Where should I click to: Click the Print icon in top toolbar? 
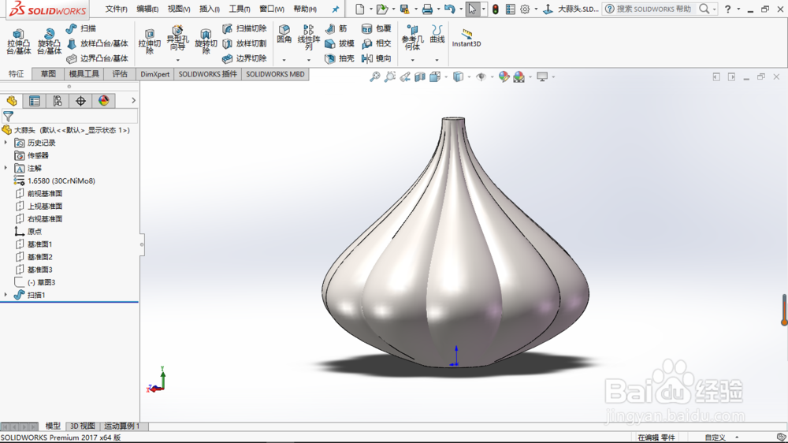coord(427,9)
